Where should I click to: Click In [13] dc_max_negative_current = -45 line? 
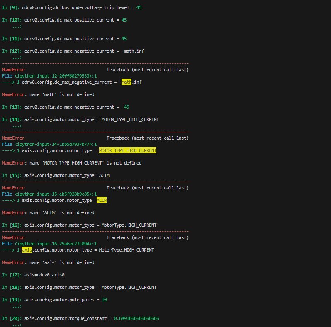66,107
